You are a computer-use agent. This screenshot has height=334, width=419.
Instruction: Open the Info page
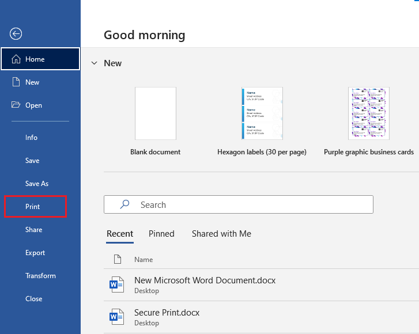coord(31,138)
